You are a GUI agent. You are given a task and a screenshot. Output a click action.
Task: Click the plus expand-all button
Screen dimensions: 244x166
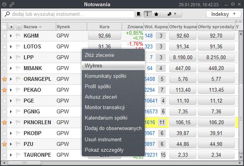click(x=11, y=27)
